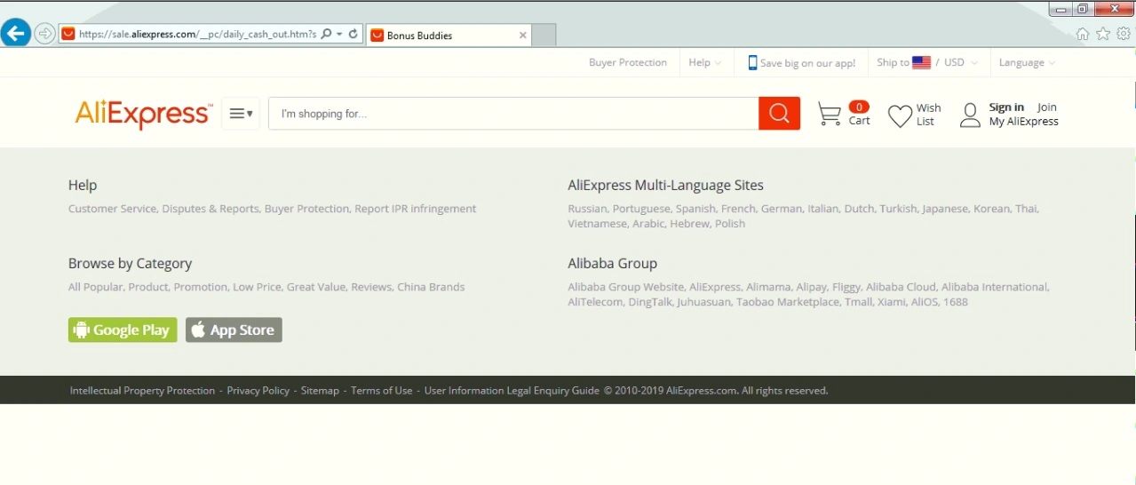Open the Sitemap footer link
The image size is (1136, 485).
pyautogui.click(x=320, y=391)
